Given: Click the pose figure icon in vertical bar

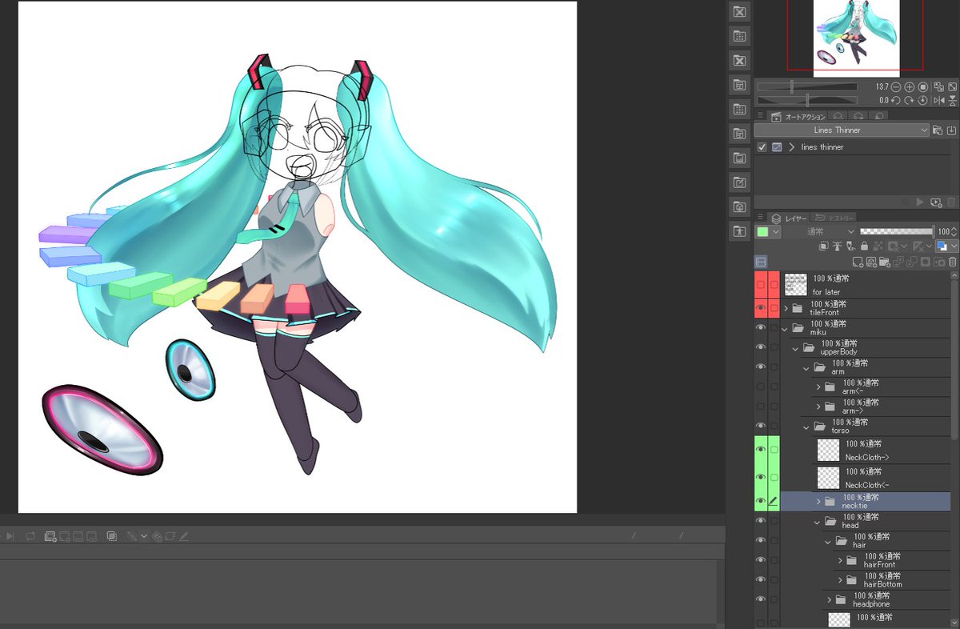Looking at the screenshot, I should click(x=739, y=231).
